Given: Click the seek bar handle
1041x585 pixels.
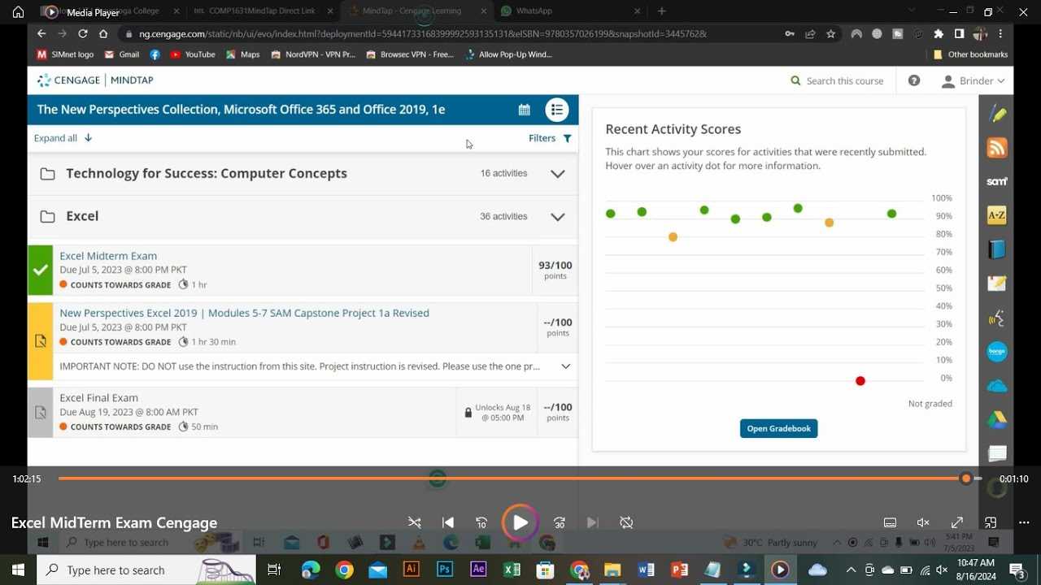Looking at the screenshot, I should click(966, 479).
